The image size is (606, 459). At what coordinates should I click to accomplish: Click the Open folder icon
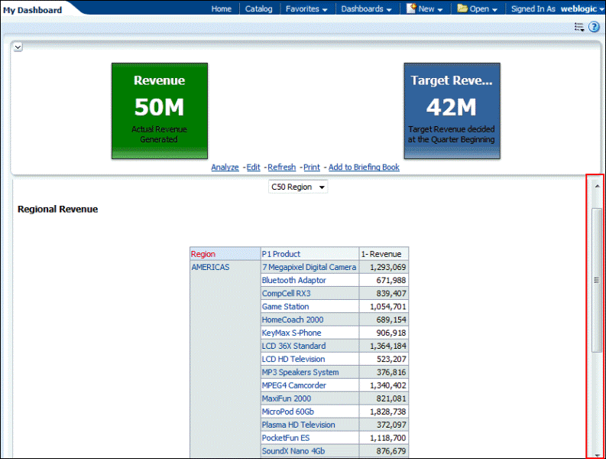(462, 8)
